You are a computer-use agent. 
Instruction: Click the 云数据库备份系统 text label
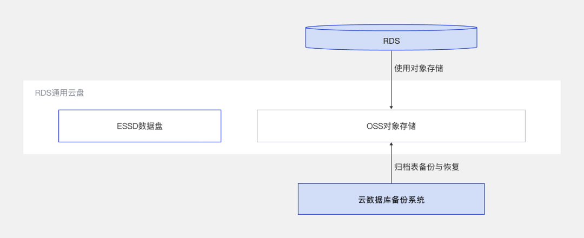pos(391,199)
